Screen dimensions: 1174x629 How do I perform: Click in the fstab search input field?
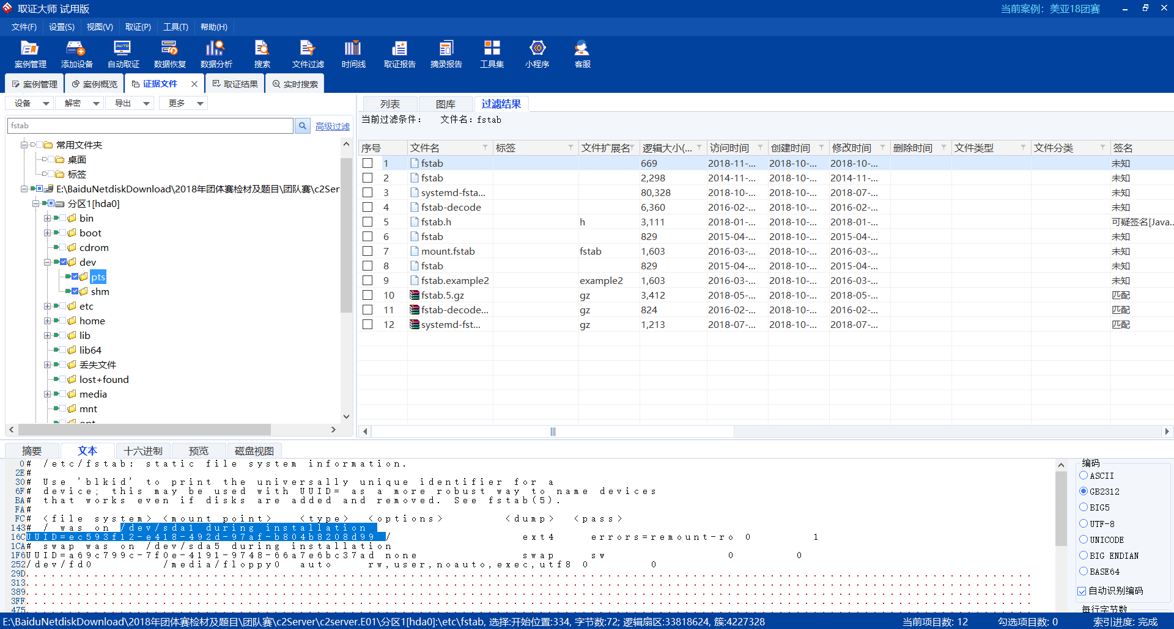coord(150,126)
